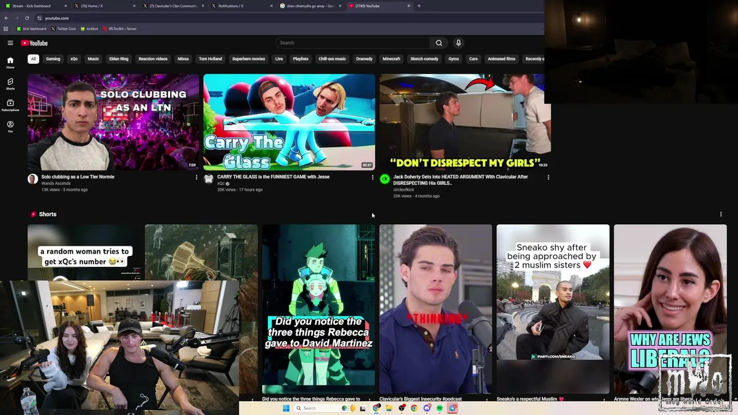Filter by Tom Holland chip
738x415 pixels.
tap(210, 59)
